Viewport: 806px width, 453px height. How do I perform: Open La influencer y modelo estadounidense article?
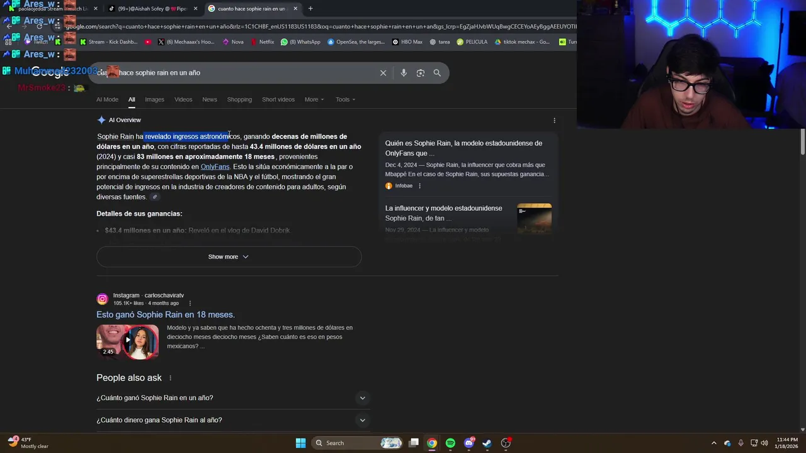pos(444,213)
